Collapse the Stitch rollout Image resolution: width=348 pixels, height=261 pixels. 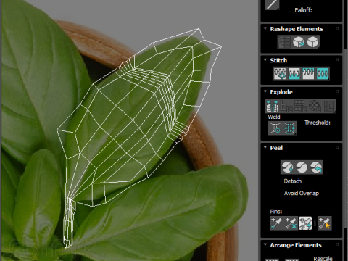265,60
